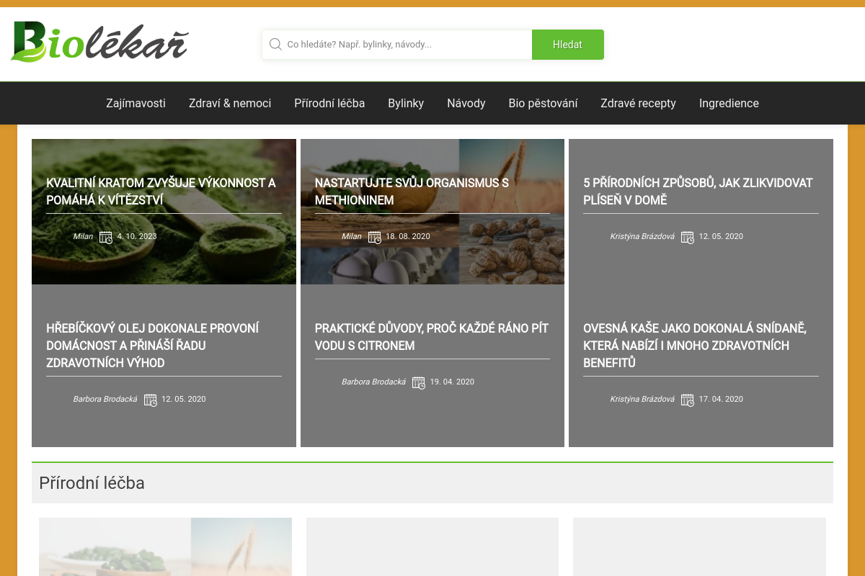Go to Zdraví & nemoci section
865x576 pixels.
[x=230, y=103]
